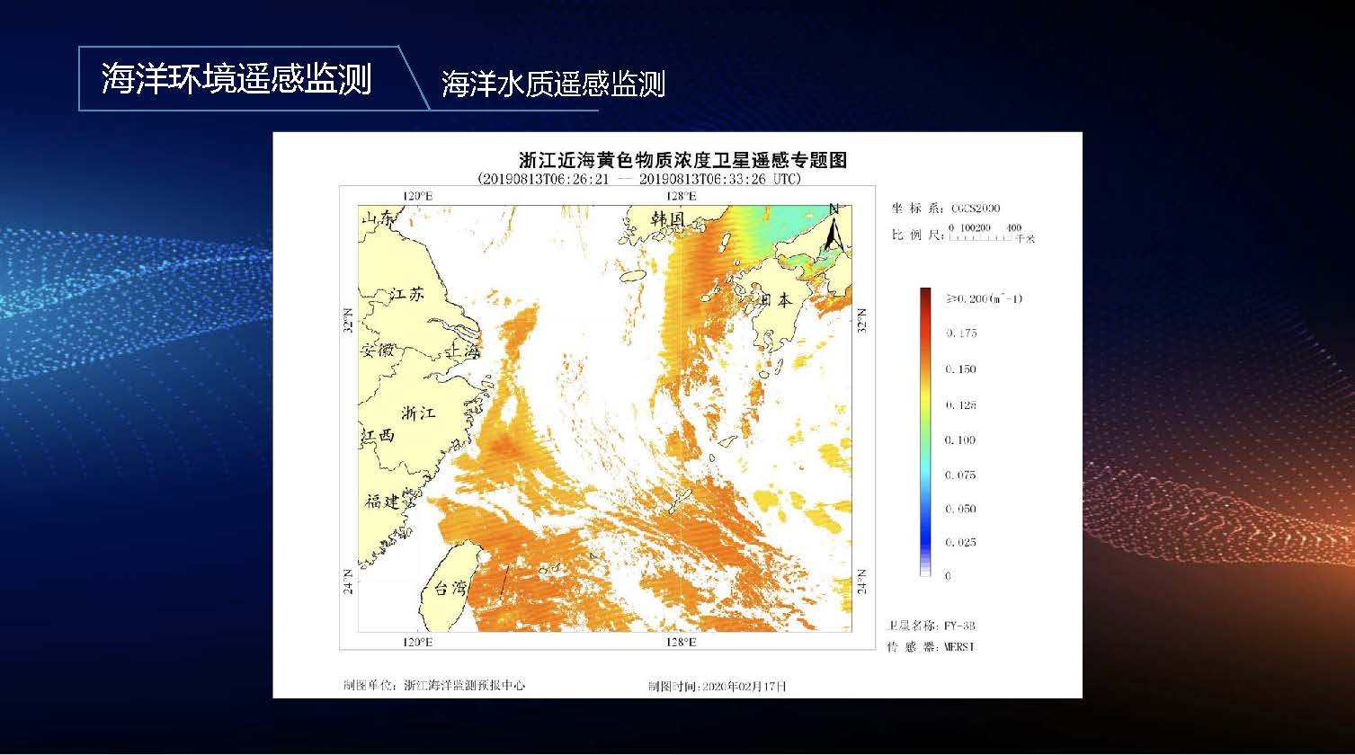The height and width of the screenshot is (755, 1355).
Task: Click the 0.025 legend value
Action: pyautogui.click(x=960, y=542)
